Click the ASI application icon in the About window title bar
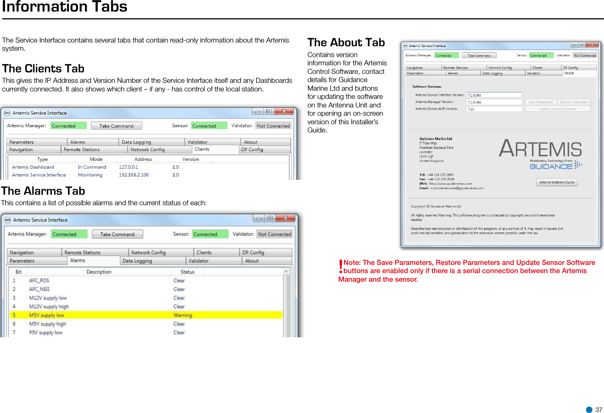 click(405, 46)
